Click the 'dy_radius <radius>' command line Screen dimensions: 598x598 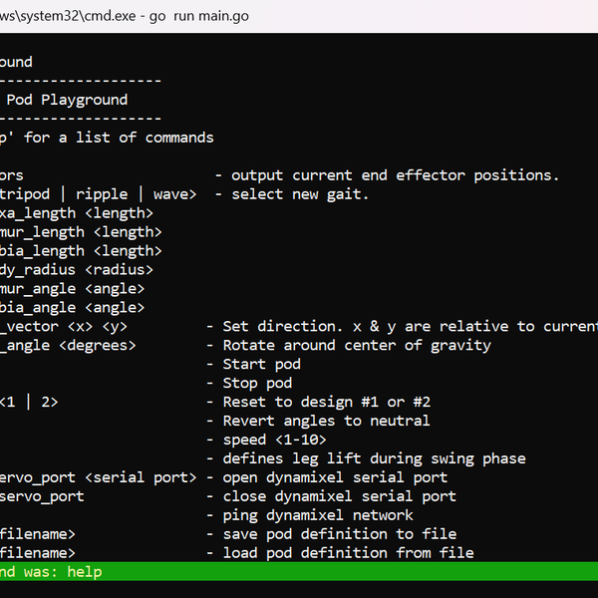76,270
